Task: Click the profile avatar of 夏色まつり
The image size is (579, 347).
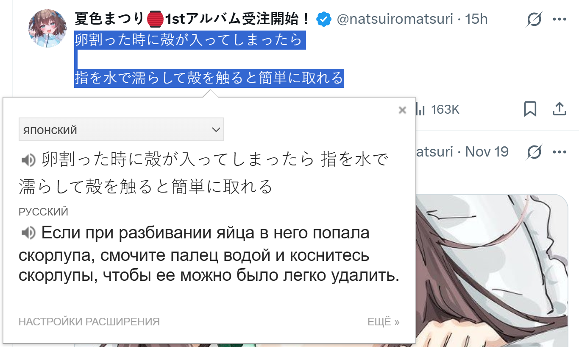Action: (x=47, y=28)
